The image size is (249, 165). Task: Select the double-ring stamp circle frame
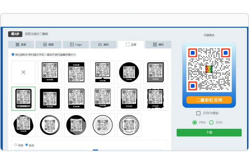point(129,125)
